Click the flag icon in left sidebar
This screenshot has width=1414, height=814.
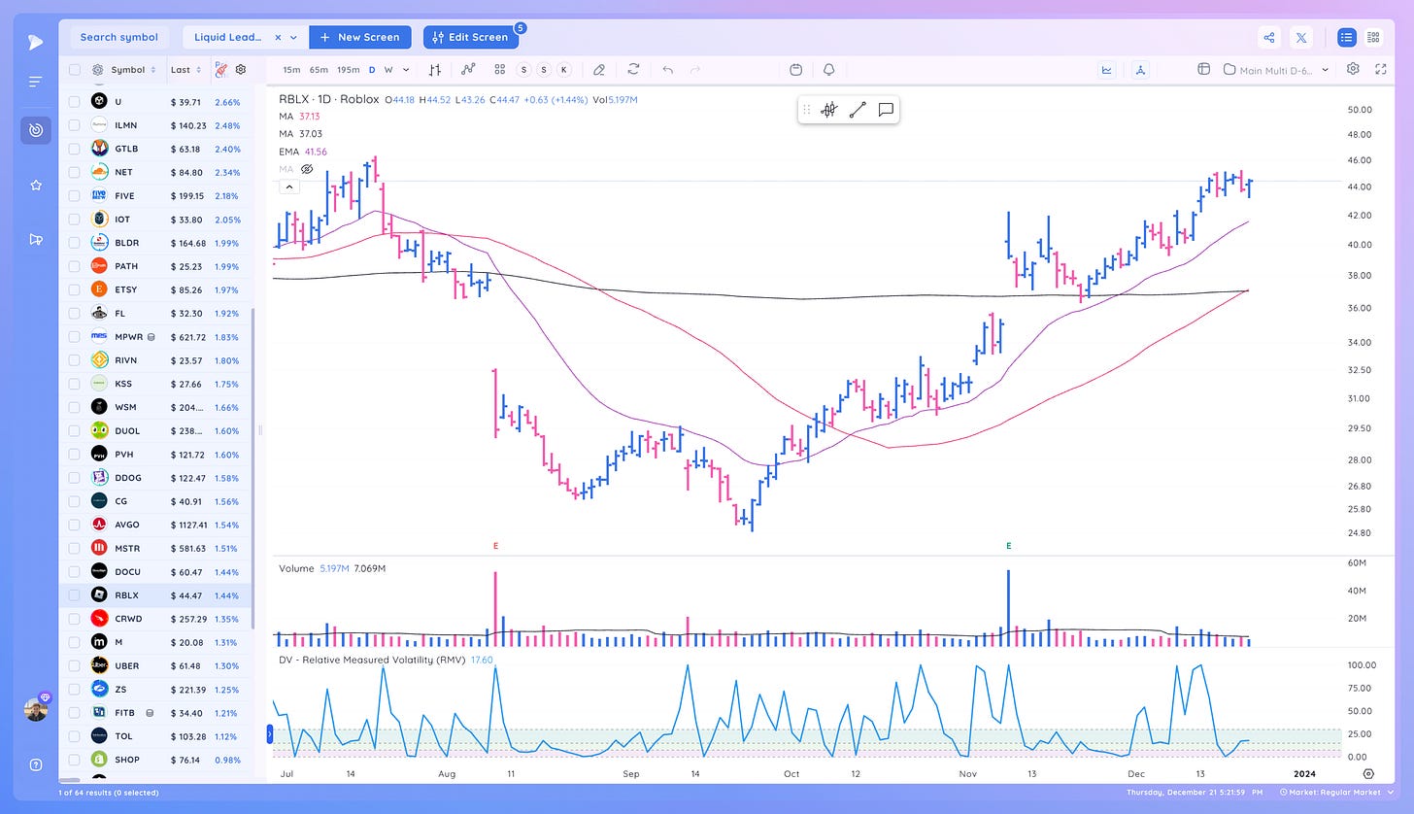36,239
